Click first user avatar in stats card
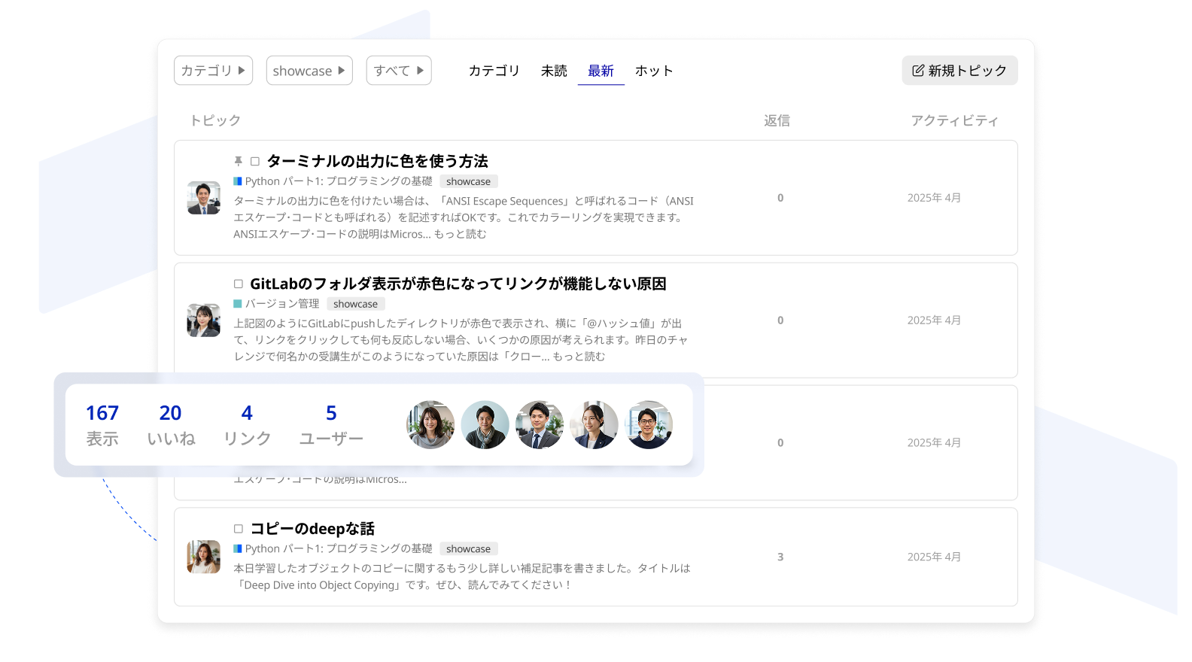The width and height of the screenshot is (1192, 662). coord(430,425)
